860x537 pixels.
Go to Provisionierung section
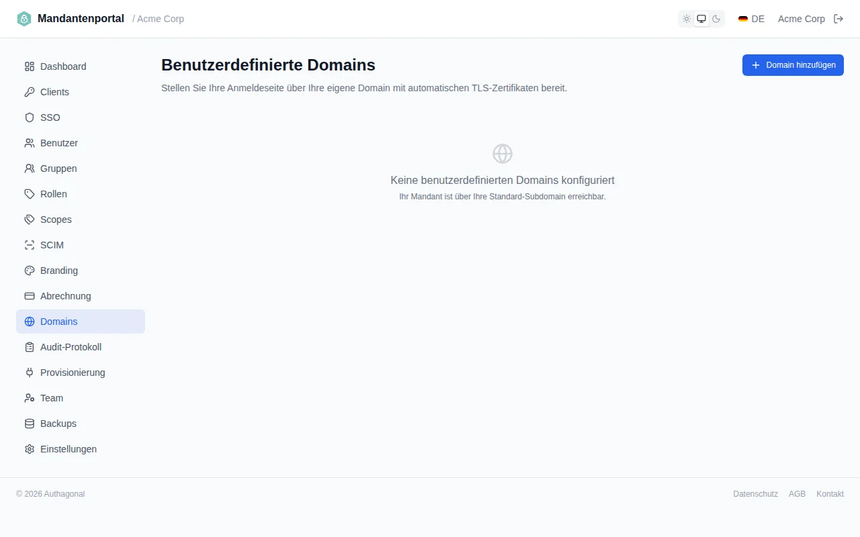[x=81, y=373]
